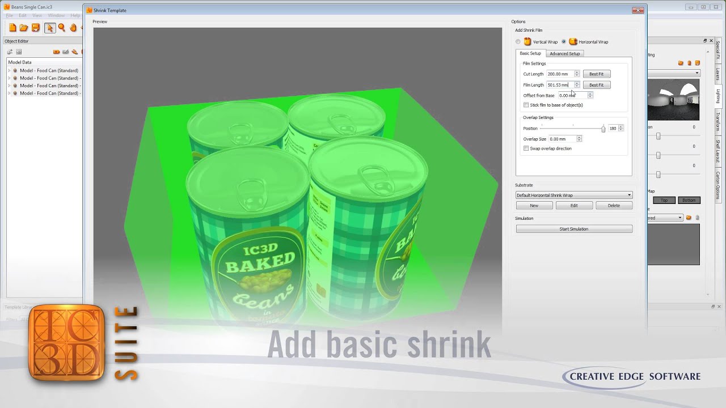
Task: Click the float icon in Lighting panel header
Action: tap(705, 41)
